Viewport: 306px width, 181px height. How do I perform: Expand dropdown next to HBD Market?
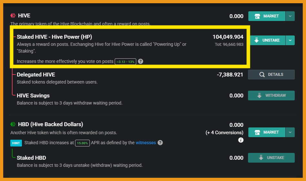(x=290, y=132)
